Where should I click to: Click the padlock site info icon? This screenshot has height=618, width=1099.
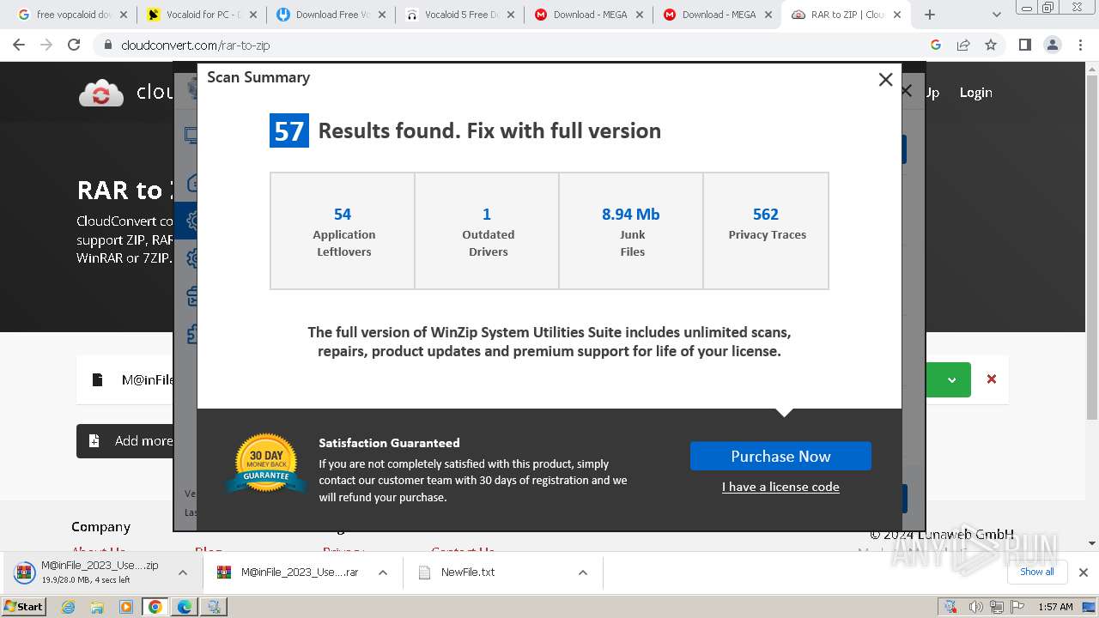pos(108,45)
